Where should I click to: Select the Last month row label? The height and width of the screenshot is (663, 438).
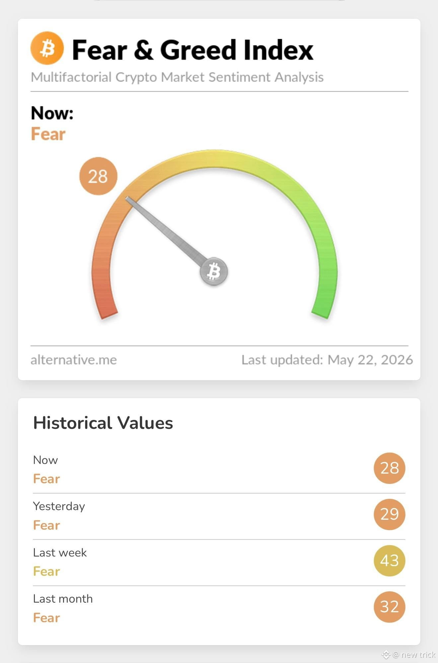(63, 599)
